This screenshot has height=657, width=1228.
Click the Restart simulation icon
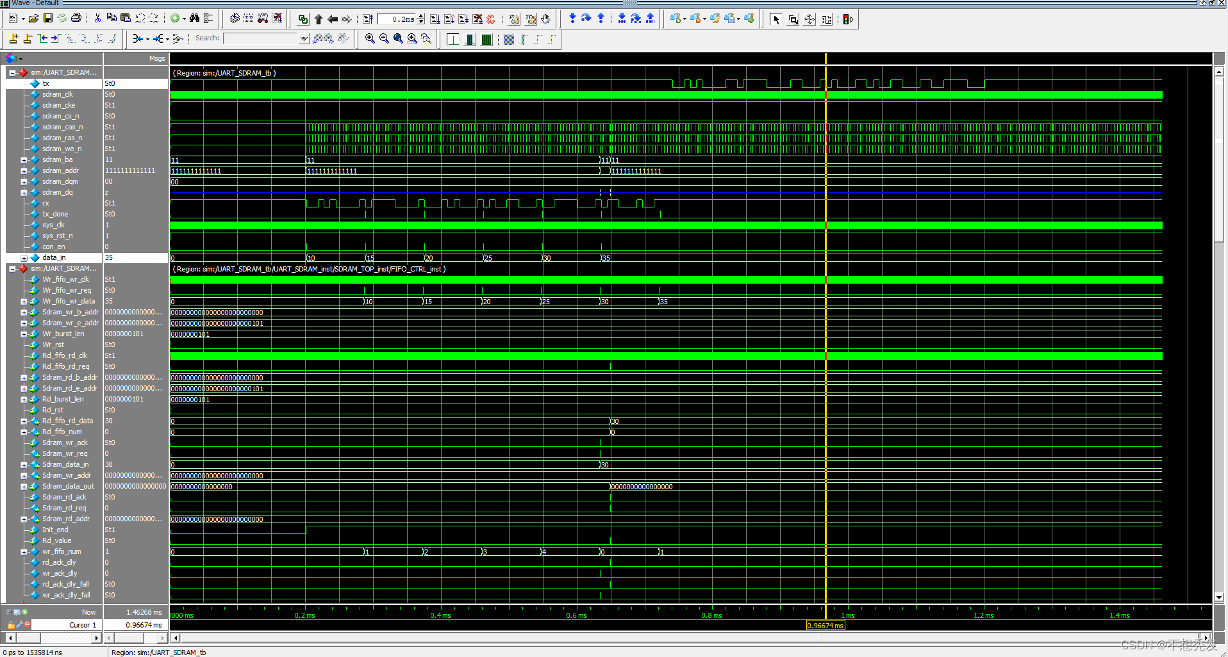368,19
